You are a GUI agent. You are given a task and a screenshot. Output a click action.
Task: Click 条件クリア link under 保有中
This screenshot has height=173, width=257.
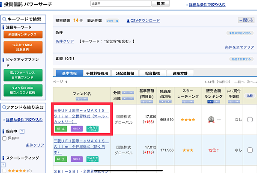(35, 145)
